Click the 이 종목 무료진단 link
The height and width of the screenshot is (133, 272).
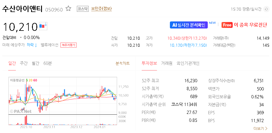[x=251, y=25]
